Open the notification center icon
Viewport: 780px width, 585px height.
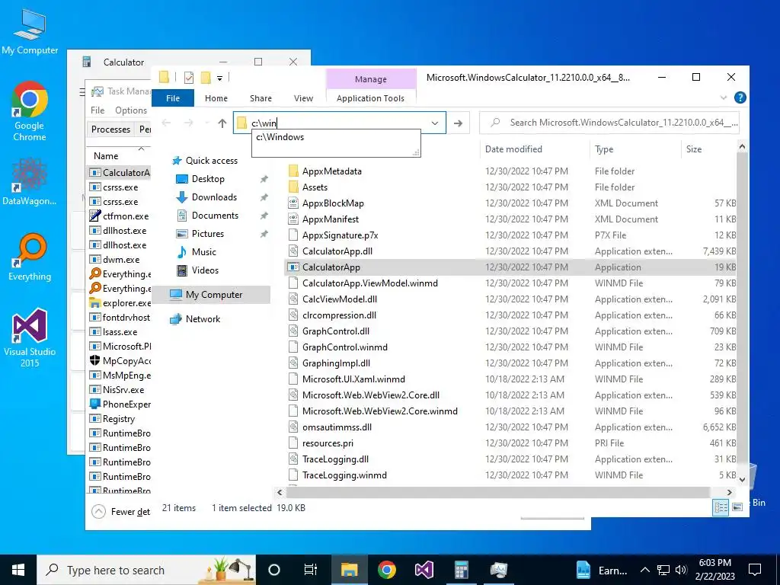pyautogui.click(x=755, y=570)
